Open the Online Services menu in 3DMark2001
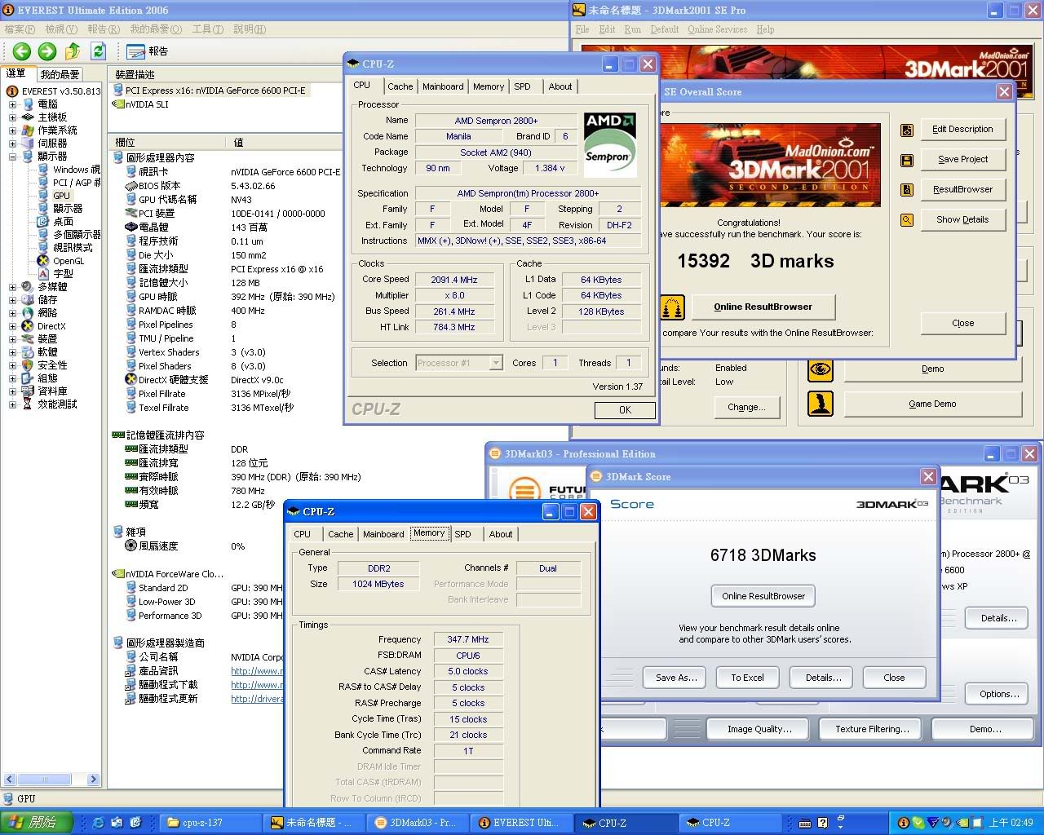 [x=717, y=29]
